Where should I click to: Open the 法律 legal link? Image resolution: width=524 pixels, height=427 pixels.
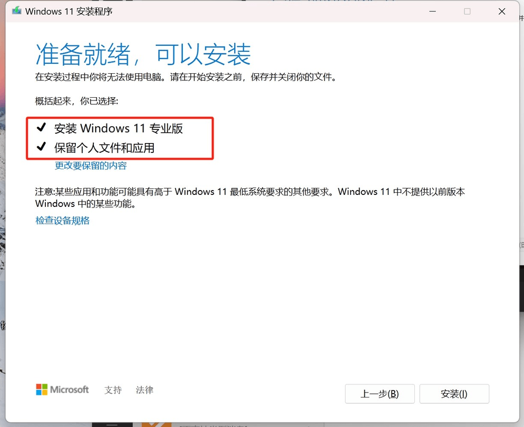(145, 390)
